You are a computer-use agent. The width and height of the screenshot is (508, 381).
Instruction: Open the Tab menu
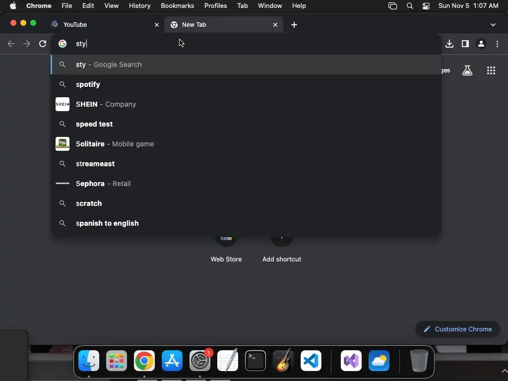click(242, 6)
